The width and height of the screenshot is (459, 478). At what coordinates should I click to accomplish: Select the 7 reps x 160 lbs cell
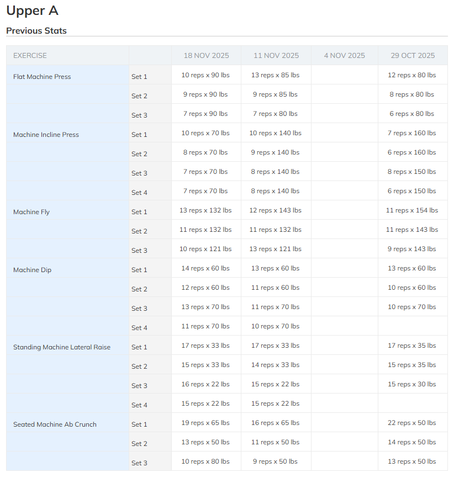411,133
